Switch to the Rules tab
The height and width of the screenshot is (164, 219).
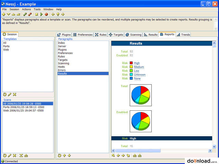pos(101,35)
